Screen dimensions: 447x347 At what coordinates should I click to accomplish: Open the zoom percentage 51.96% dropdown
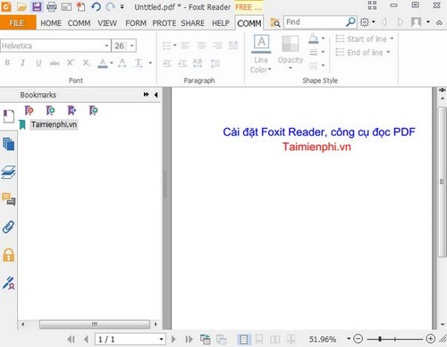pyautogui.click(x=349, y=339)
